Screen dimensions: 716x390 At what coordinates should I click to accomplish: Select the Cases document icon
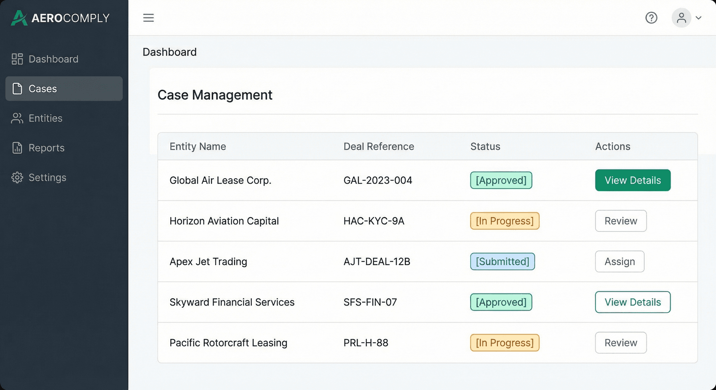[x=17, y=89]
